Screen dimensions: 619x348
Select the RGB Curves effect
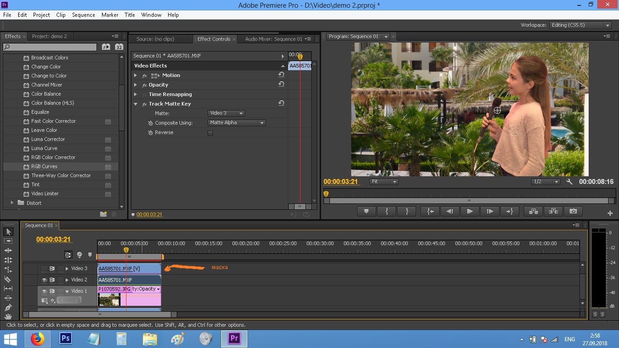pyautogui.click(x=44, y=166)
